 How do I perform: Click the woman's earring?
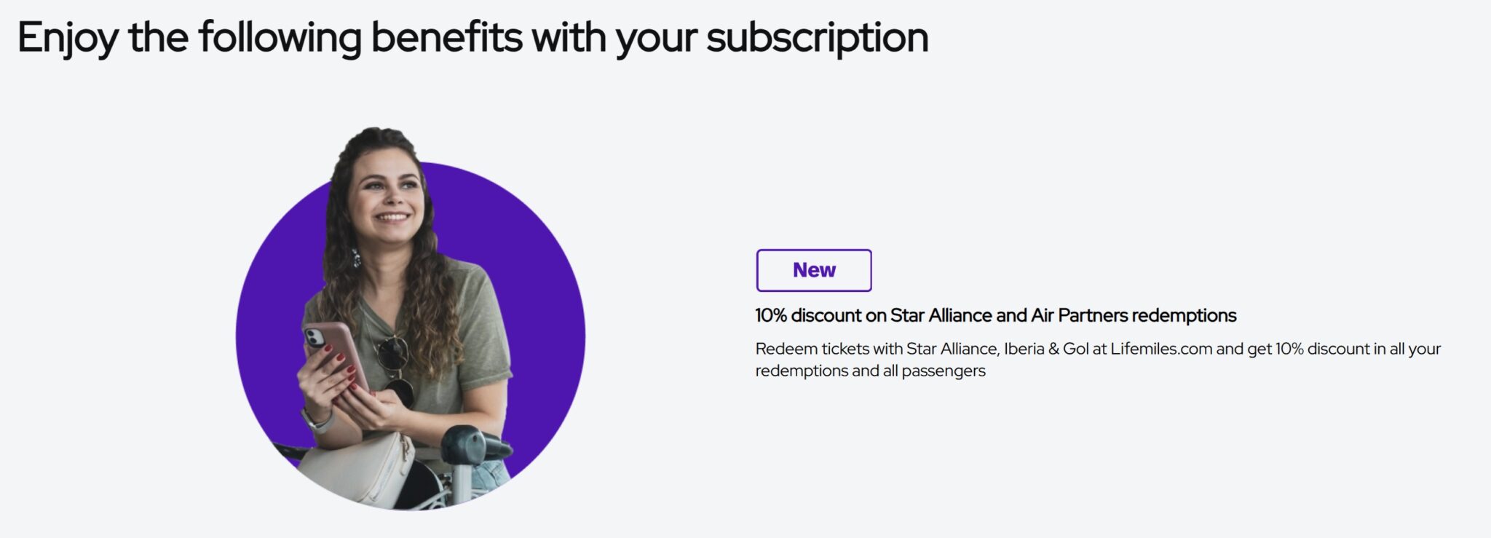(356, 258)
